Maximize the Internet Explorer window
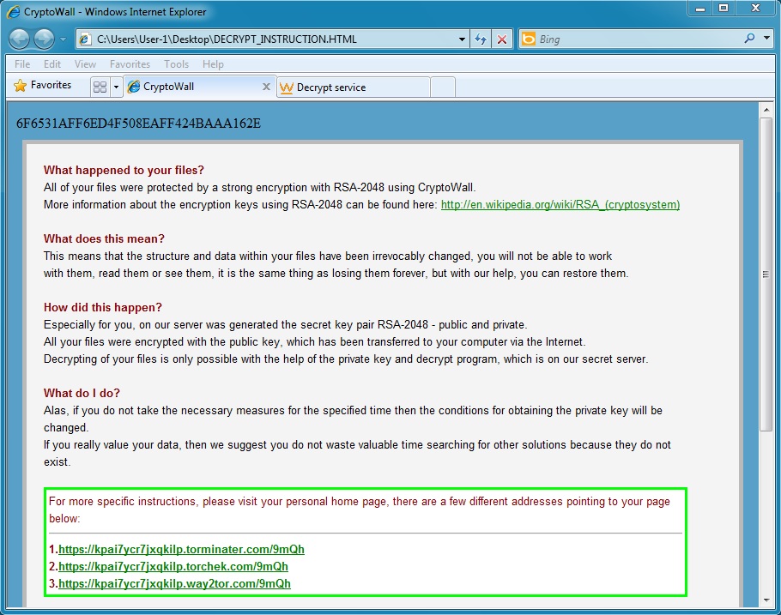 tap(723, 9)
